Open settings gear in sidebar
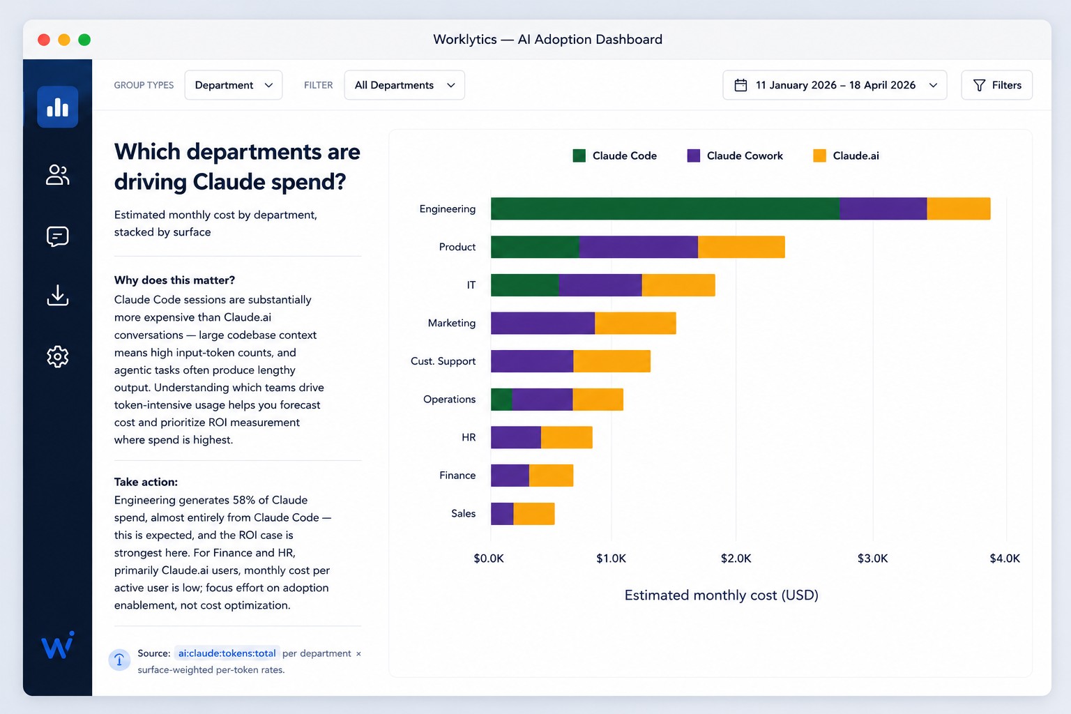 57,356
